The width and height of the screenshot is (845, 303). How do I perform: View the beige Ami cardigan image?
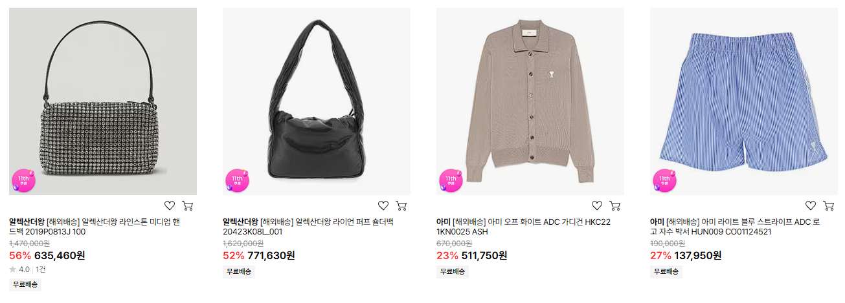(530, 101)
